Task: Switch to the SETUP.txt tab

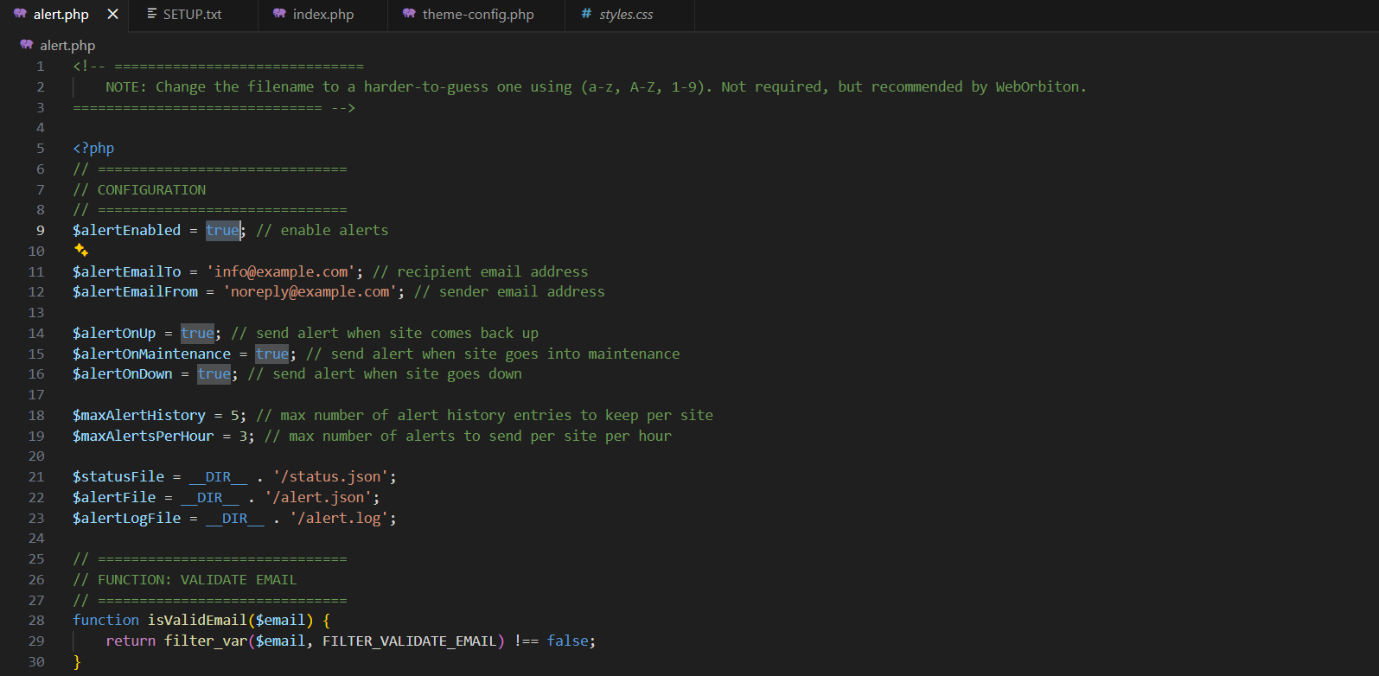Action: pyautogui.click(x=192, y=15)
